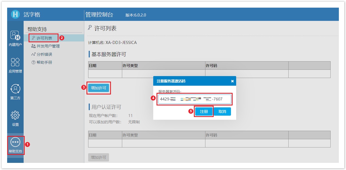
Task: Close the 注册服务器激活码 dialog
Action: (x=232, y=81)
